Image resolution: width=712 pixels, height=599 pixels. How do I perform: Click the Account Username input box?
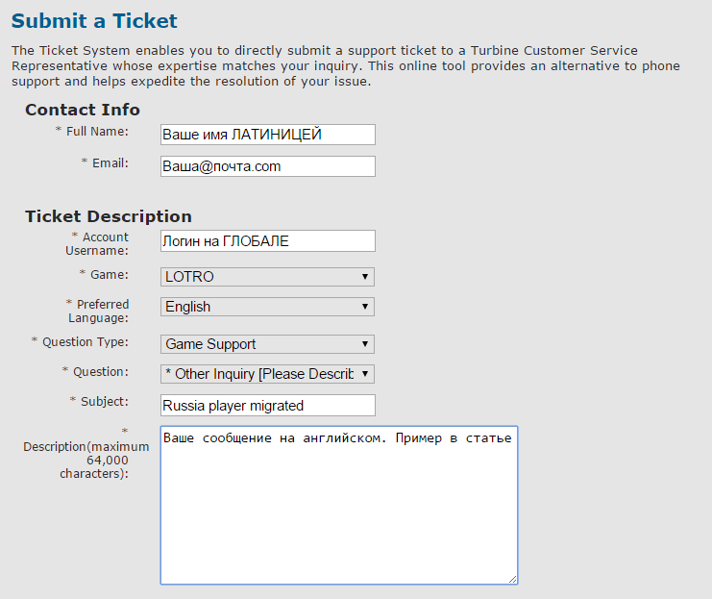267,241
